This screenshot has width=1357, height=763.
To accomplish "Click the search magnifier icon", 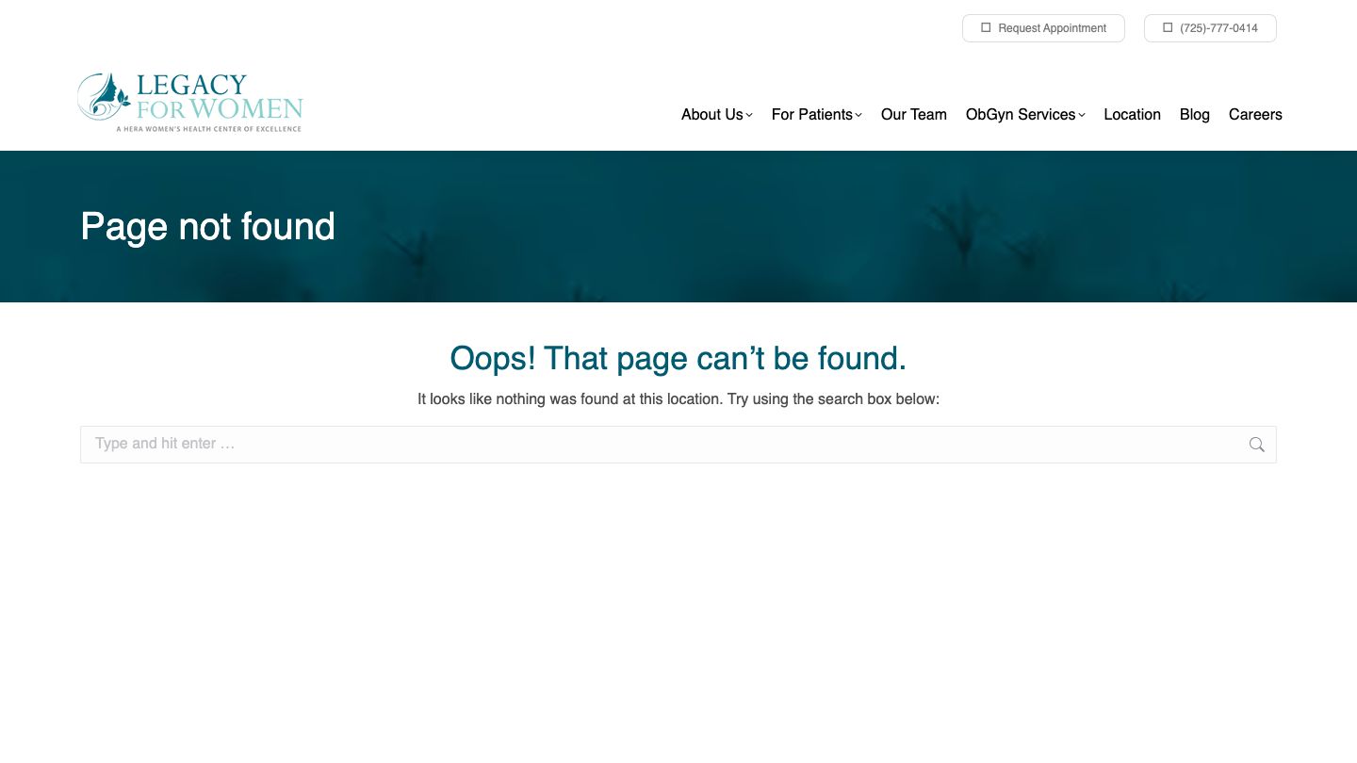I will click(x=1256, y=445).
